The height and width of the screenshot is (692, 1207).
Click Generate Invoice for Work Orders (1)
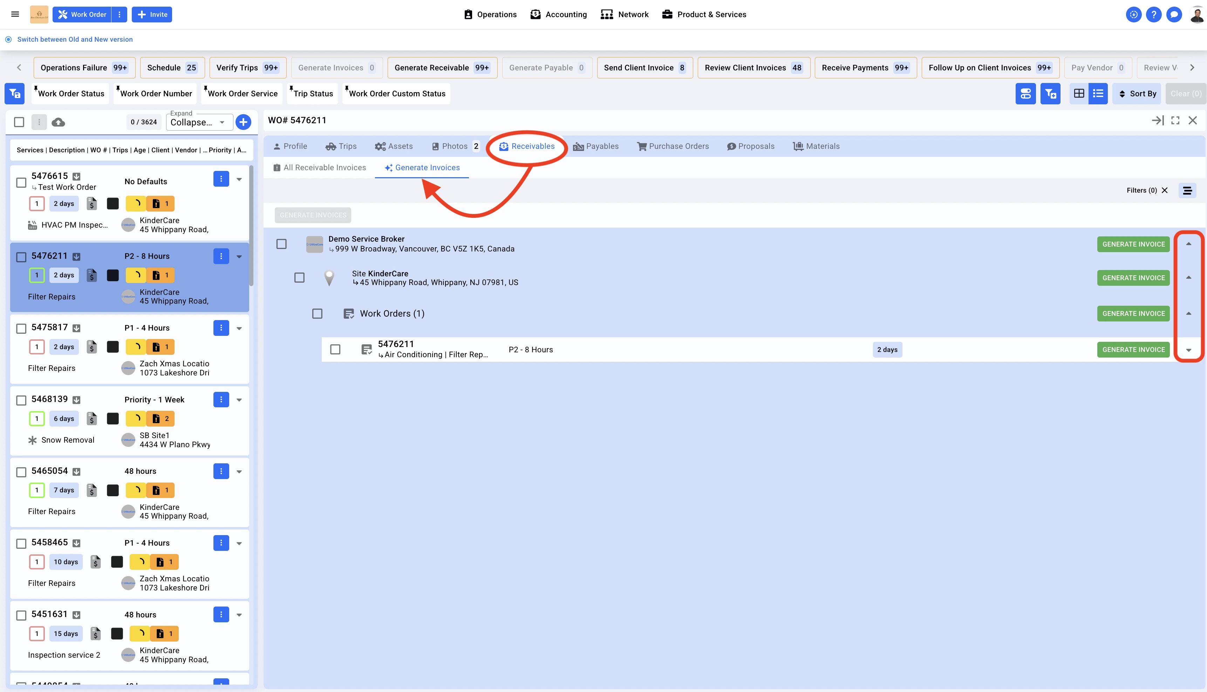1133,314
